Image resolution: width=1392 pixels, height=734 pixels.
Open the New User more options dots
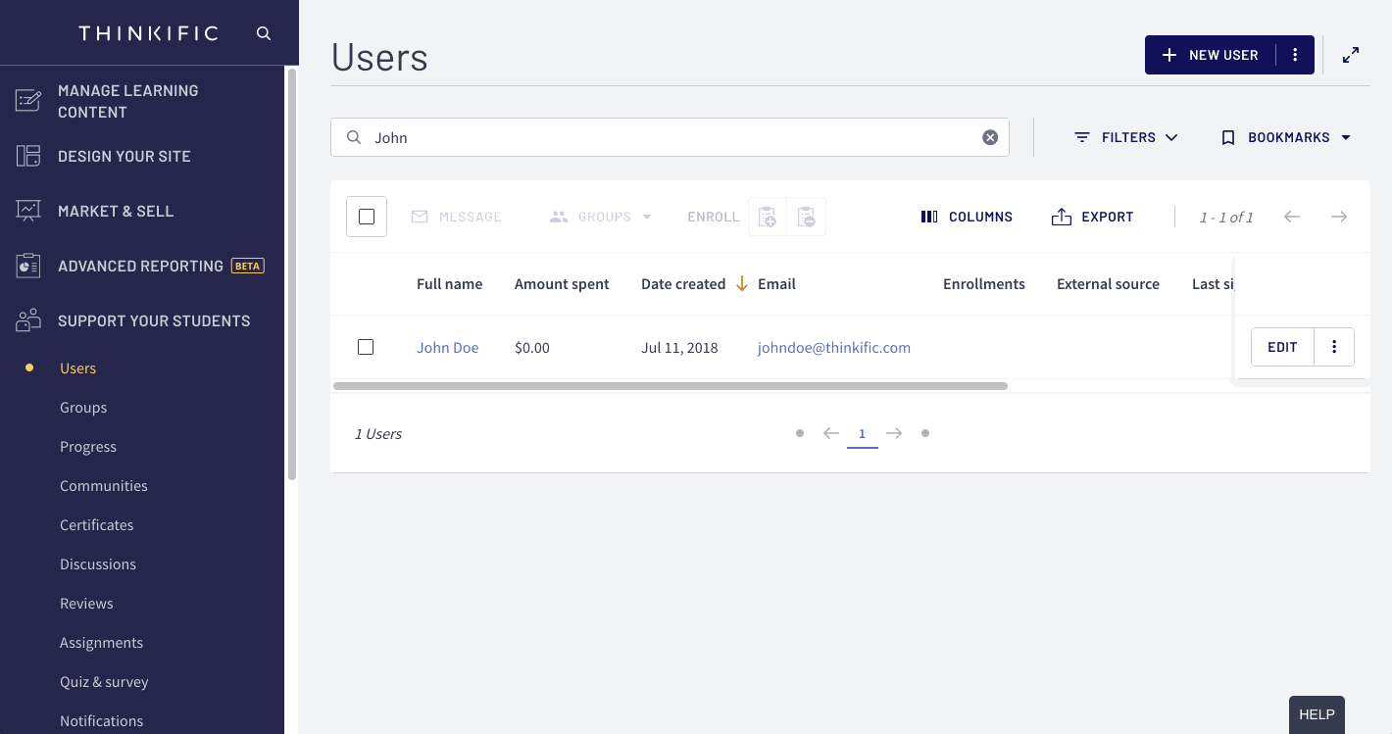pyautogui.click(x=1295, y=55)
